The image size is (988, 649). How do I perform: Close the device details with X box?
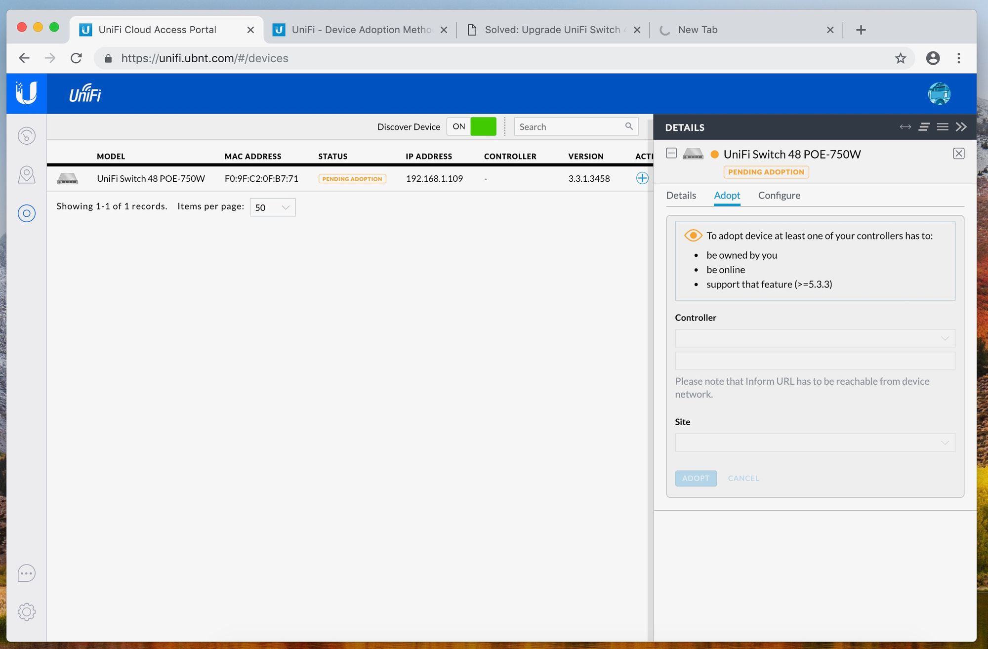click(958, 154)
